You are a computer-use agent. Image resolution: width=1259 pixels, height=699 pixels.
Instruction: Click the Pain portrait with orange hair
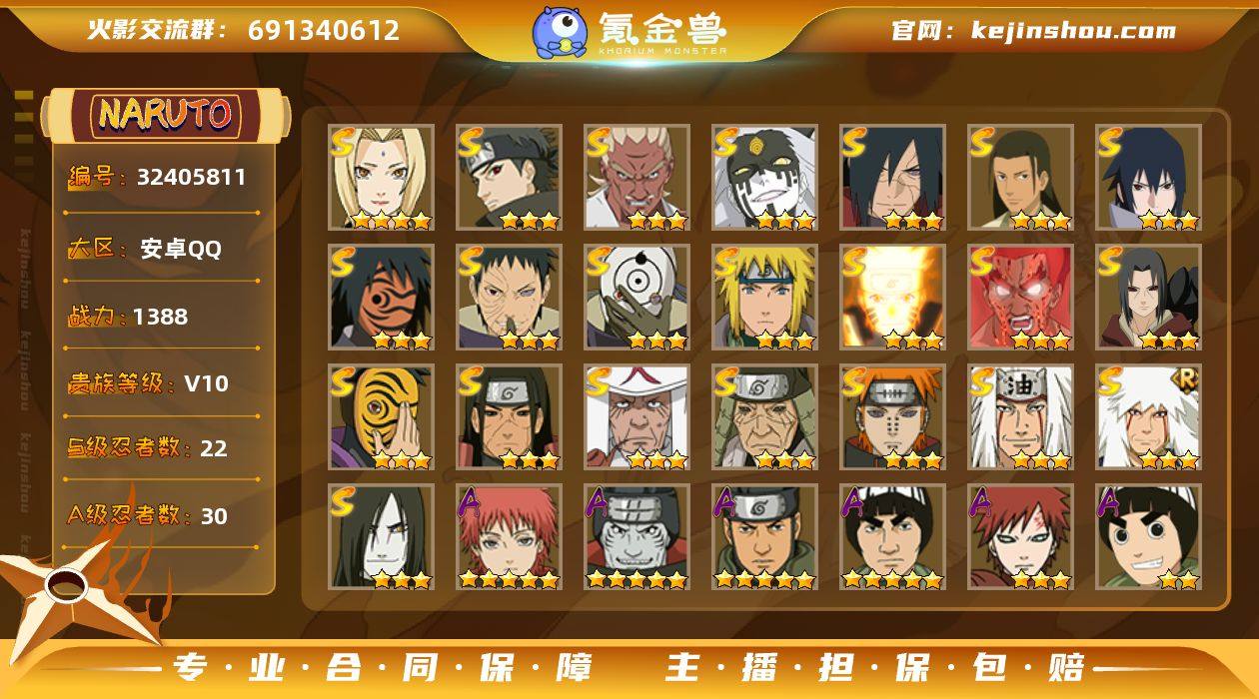tap(892, 416)
